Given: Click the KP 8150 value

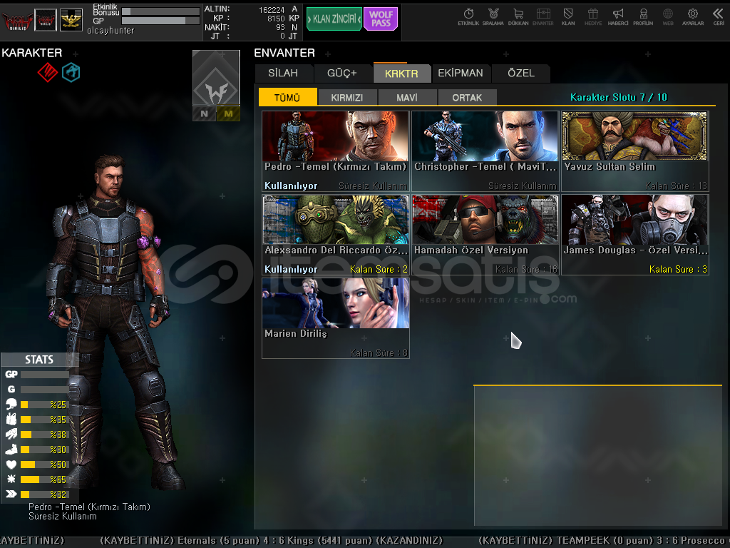Looking at the screenshot, I should [x=276, y=18].
